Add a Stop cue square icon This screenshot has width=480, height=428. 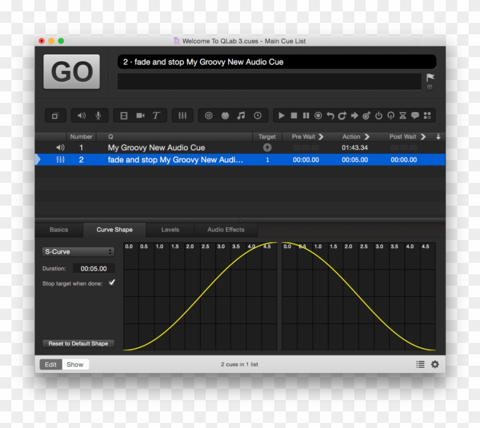294,116
